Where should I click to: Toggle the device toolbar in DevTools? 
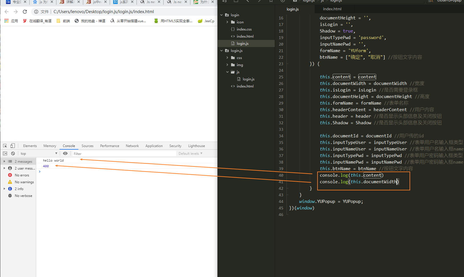pos(13,146)
